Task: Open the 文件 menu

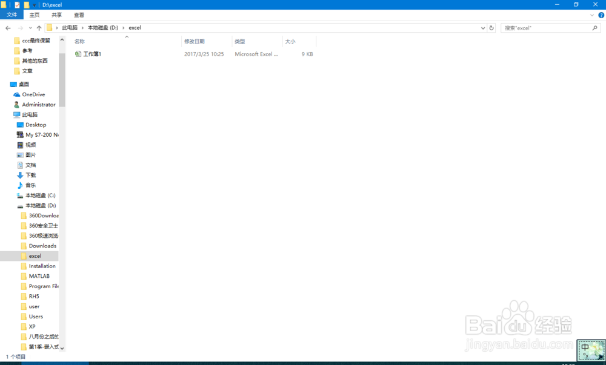Action: 11,15
